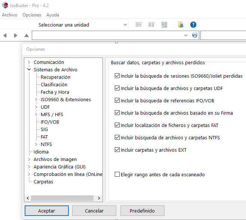The height and width of the screenshot is (220, 246).
Task: Select SIG tree item
Action: (x=44, y=130)
